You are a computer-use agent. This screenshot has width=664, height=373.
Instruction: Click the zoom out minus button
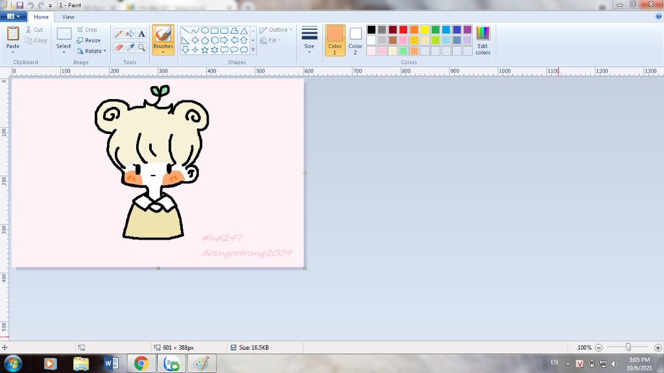tap(599, 348)
